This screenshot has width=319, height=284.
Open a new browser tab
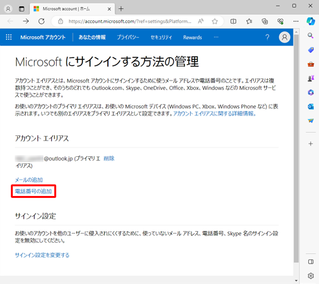(x=121, y=9)
